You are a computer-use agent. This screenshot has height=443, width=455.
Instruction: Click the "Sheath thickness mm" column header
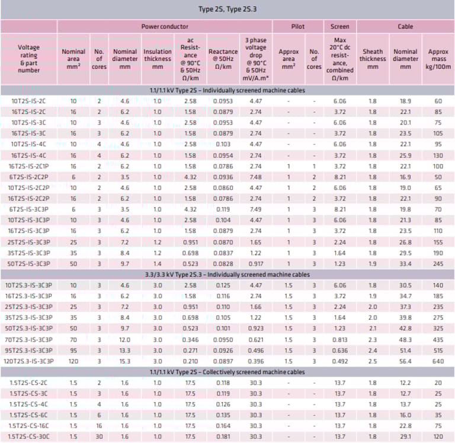(x=373, y=59)
